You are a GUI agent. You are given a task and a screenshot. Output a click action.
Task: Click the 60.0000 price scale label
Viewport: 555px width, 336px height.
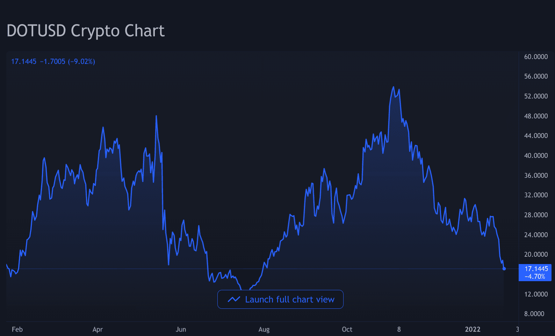tap(536, 57)
